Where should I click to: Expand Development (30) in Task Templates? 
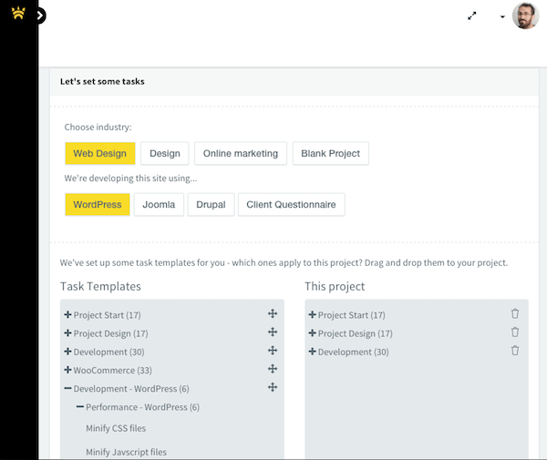pos(67,352)
